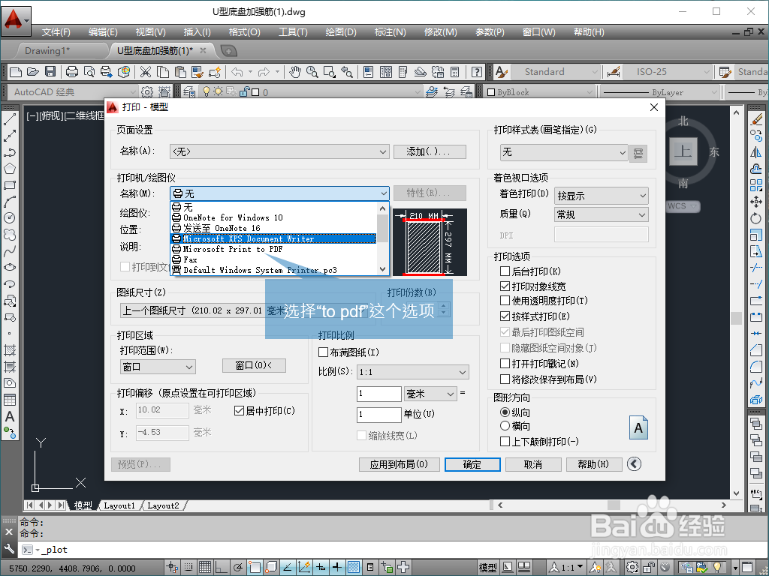Screen dimensions: 769x576
Task: Select the Mirror modify tool
Action: click(x=756, y=152)
